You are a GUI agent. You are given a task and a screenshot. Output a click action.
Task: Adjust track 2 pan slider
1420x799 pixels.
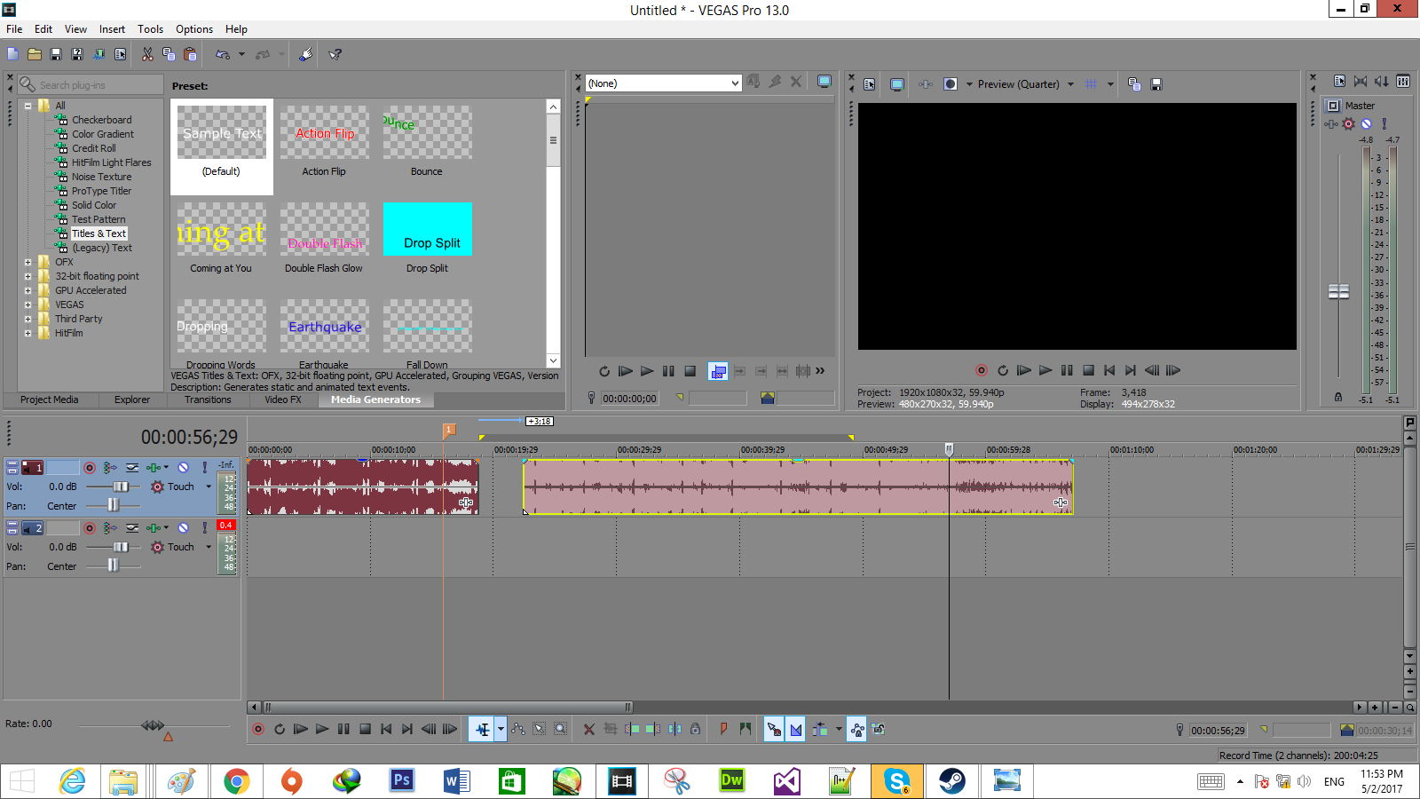coord(113,566)
